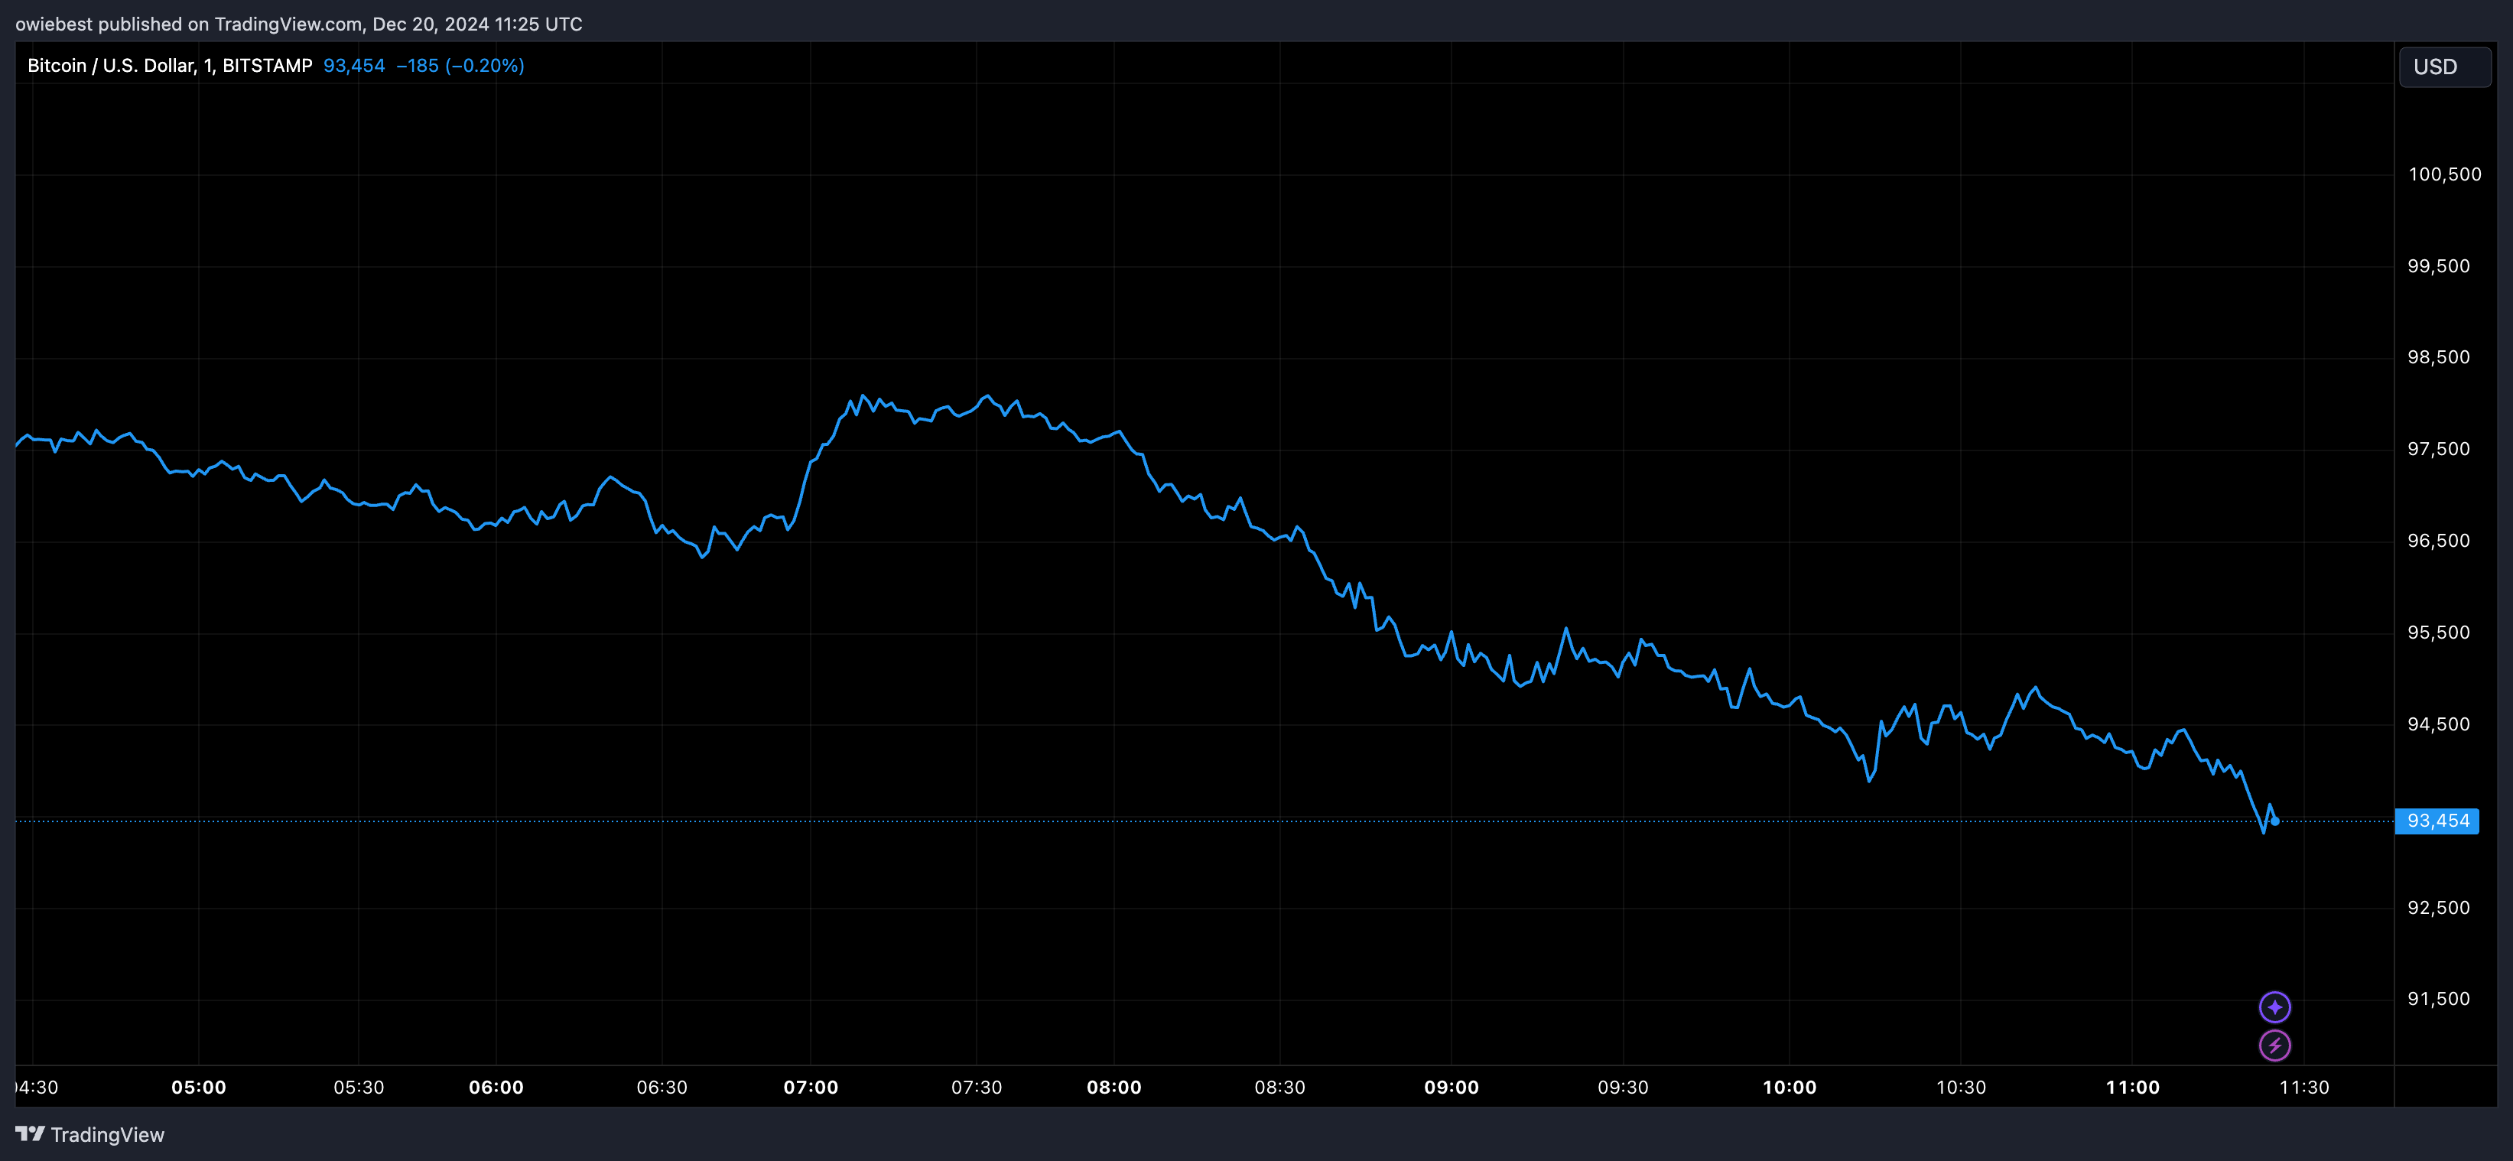Click the 05:00 time axis label

click(x=198, y=1087)
